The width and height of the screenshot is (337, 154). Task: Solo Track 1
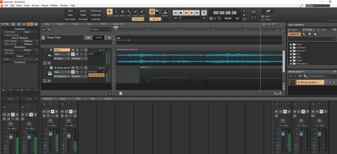[77, 50]
